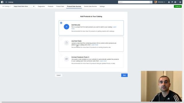This screenshot has height=103, width=184.
Task: Click the blue plus icon for Add Manually
Action: (66, 27)
